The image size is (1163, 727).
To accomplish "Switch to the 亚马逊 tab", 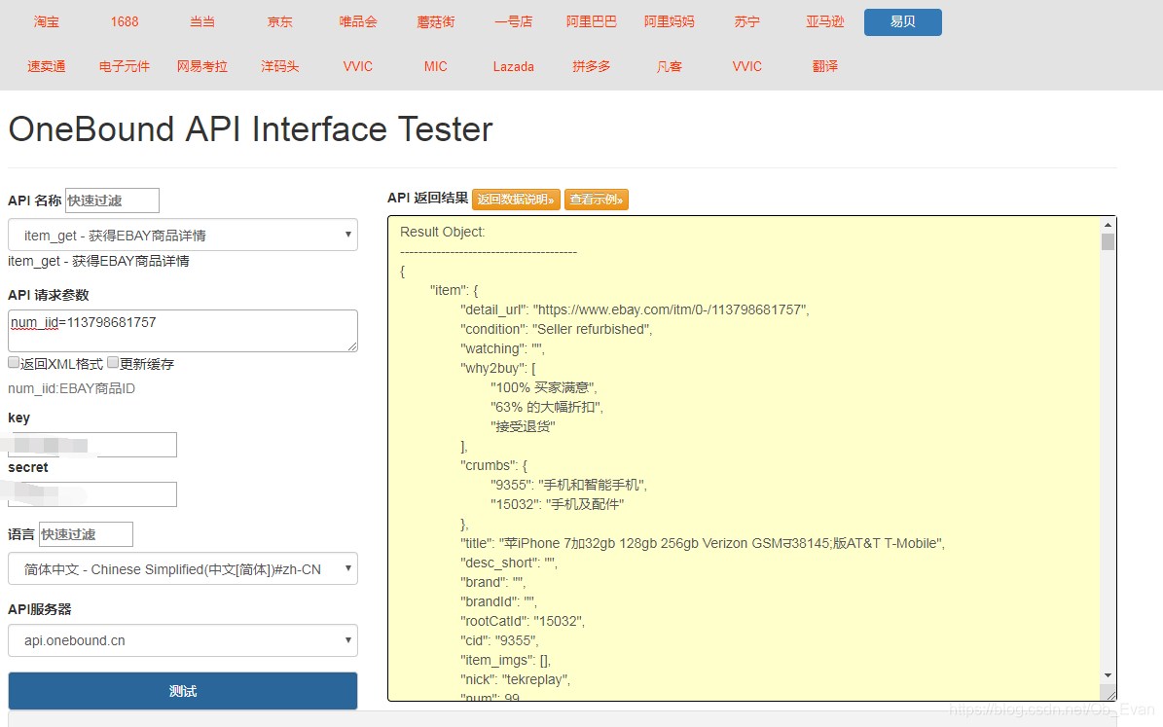I will point(824,22).
